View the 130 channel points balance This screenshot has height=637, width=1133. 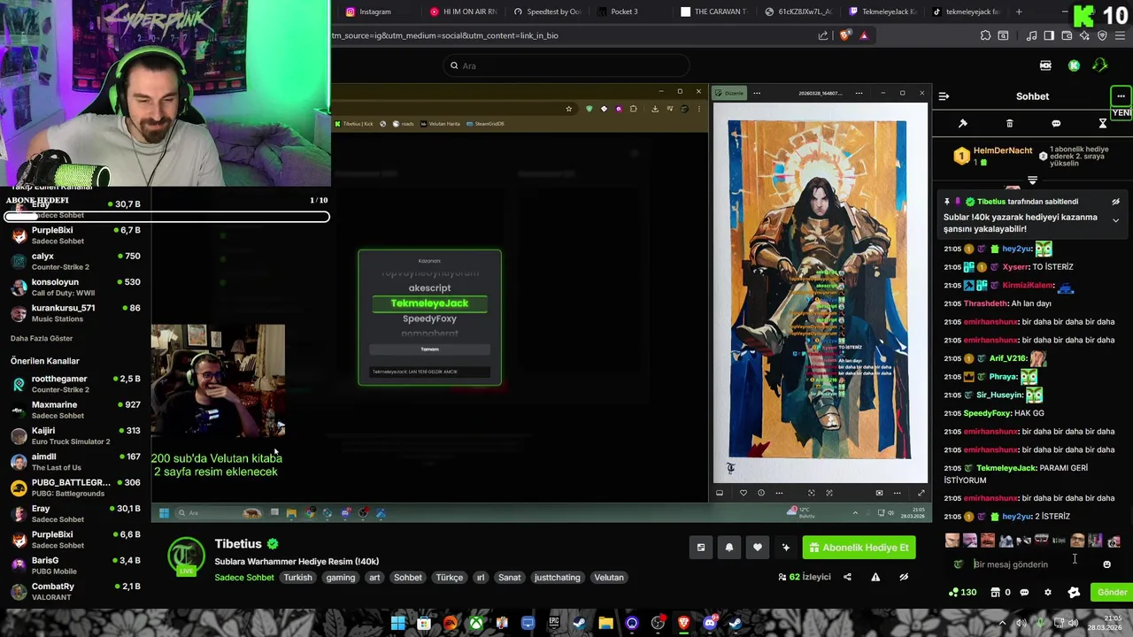pyautogui.click(x=962, y=593)
